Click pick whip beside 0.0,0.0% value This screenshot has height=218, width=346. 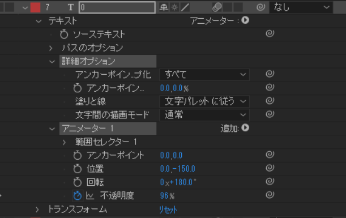[270, 87]
